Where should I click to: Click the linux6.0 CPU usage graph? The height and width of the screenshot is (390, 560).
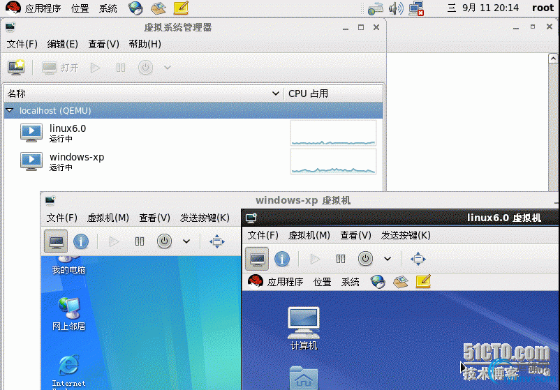(x=333, y=133)
